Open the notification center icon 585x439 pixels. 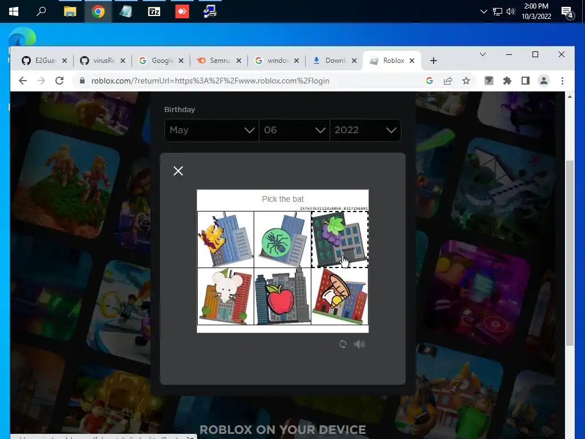coord(567,13)
